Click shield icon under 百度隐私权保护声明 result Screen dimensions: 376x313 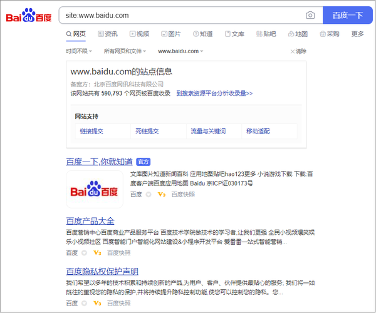pos(84,304)
